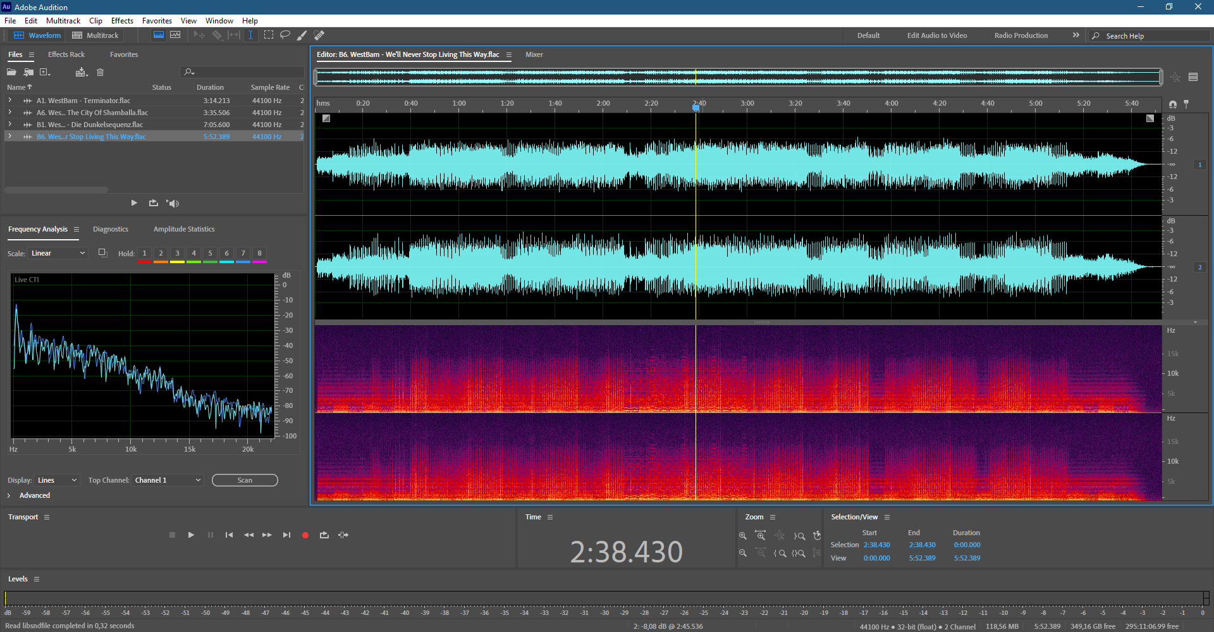Expand B1. Die Dunkelsequenz.flac file row
1214x632 pixels.
tap(9, 124)
